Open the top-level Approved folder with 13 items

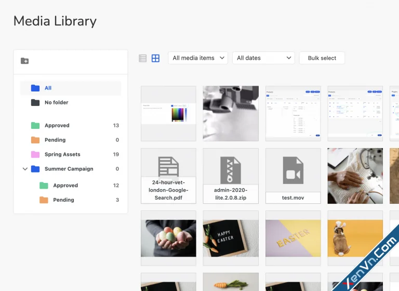(71, 126)
